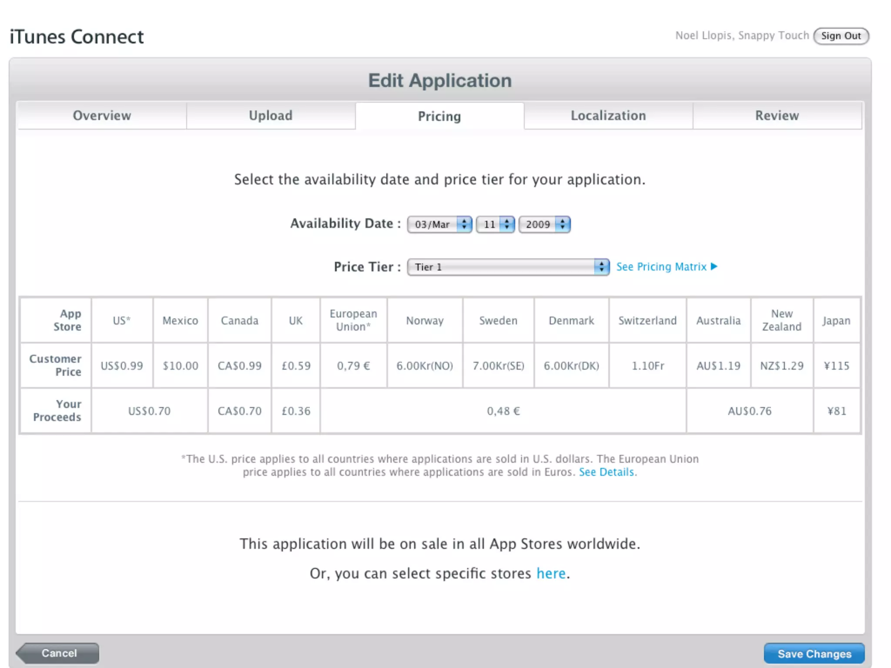Switch to the Upload tab
891x668 pixels.
271,116
